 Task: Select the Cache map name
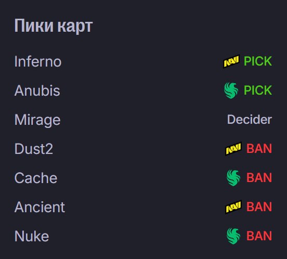[36, 178]
